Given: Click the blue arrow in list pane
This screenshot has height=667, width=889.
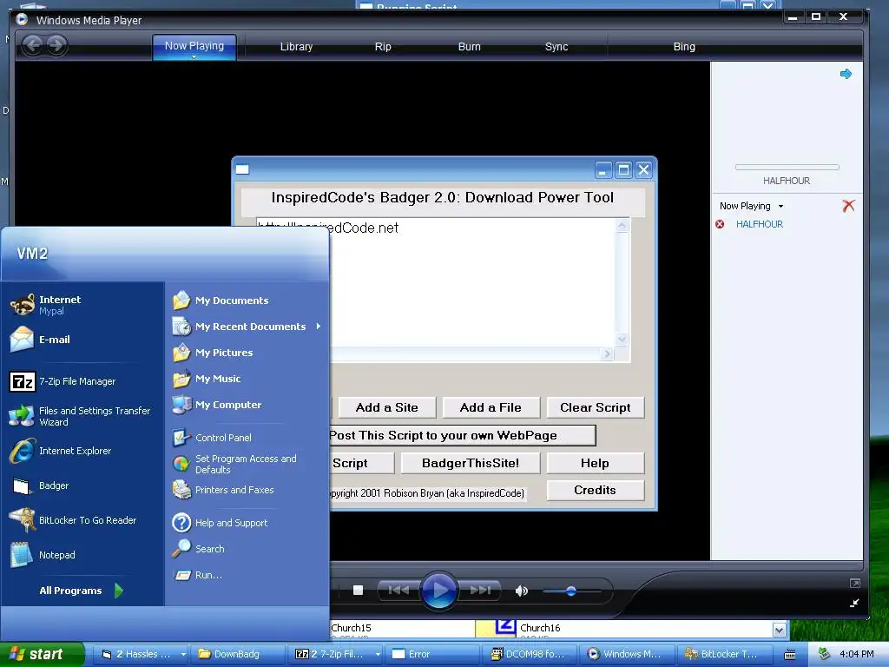Looking at the screenshot, I should point(846,74).
